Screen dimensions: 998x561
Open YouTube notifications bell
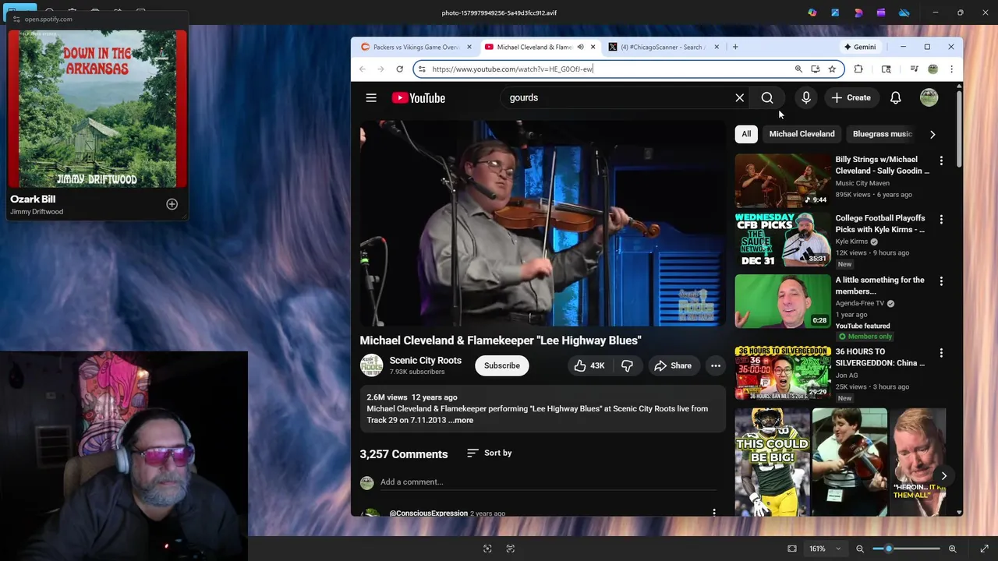(896, 98)
